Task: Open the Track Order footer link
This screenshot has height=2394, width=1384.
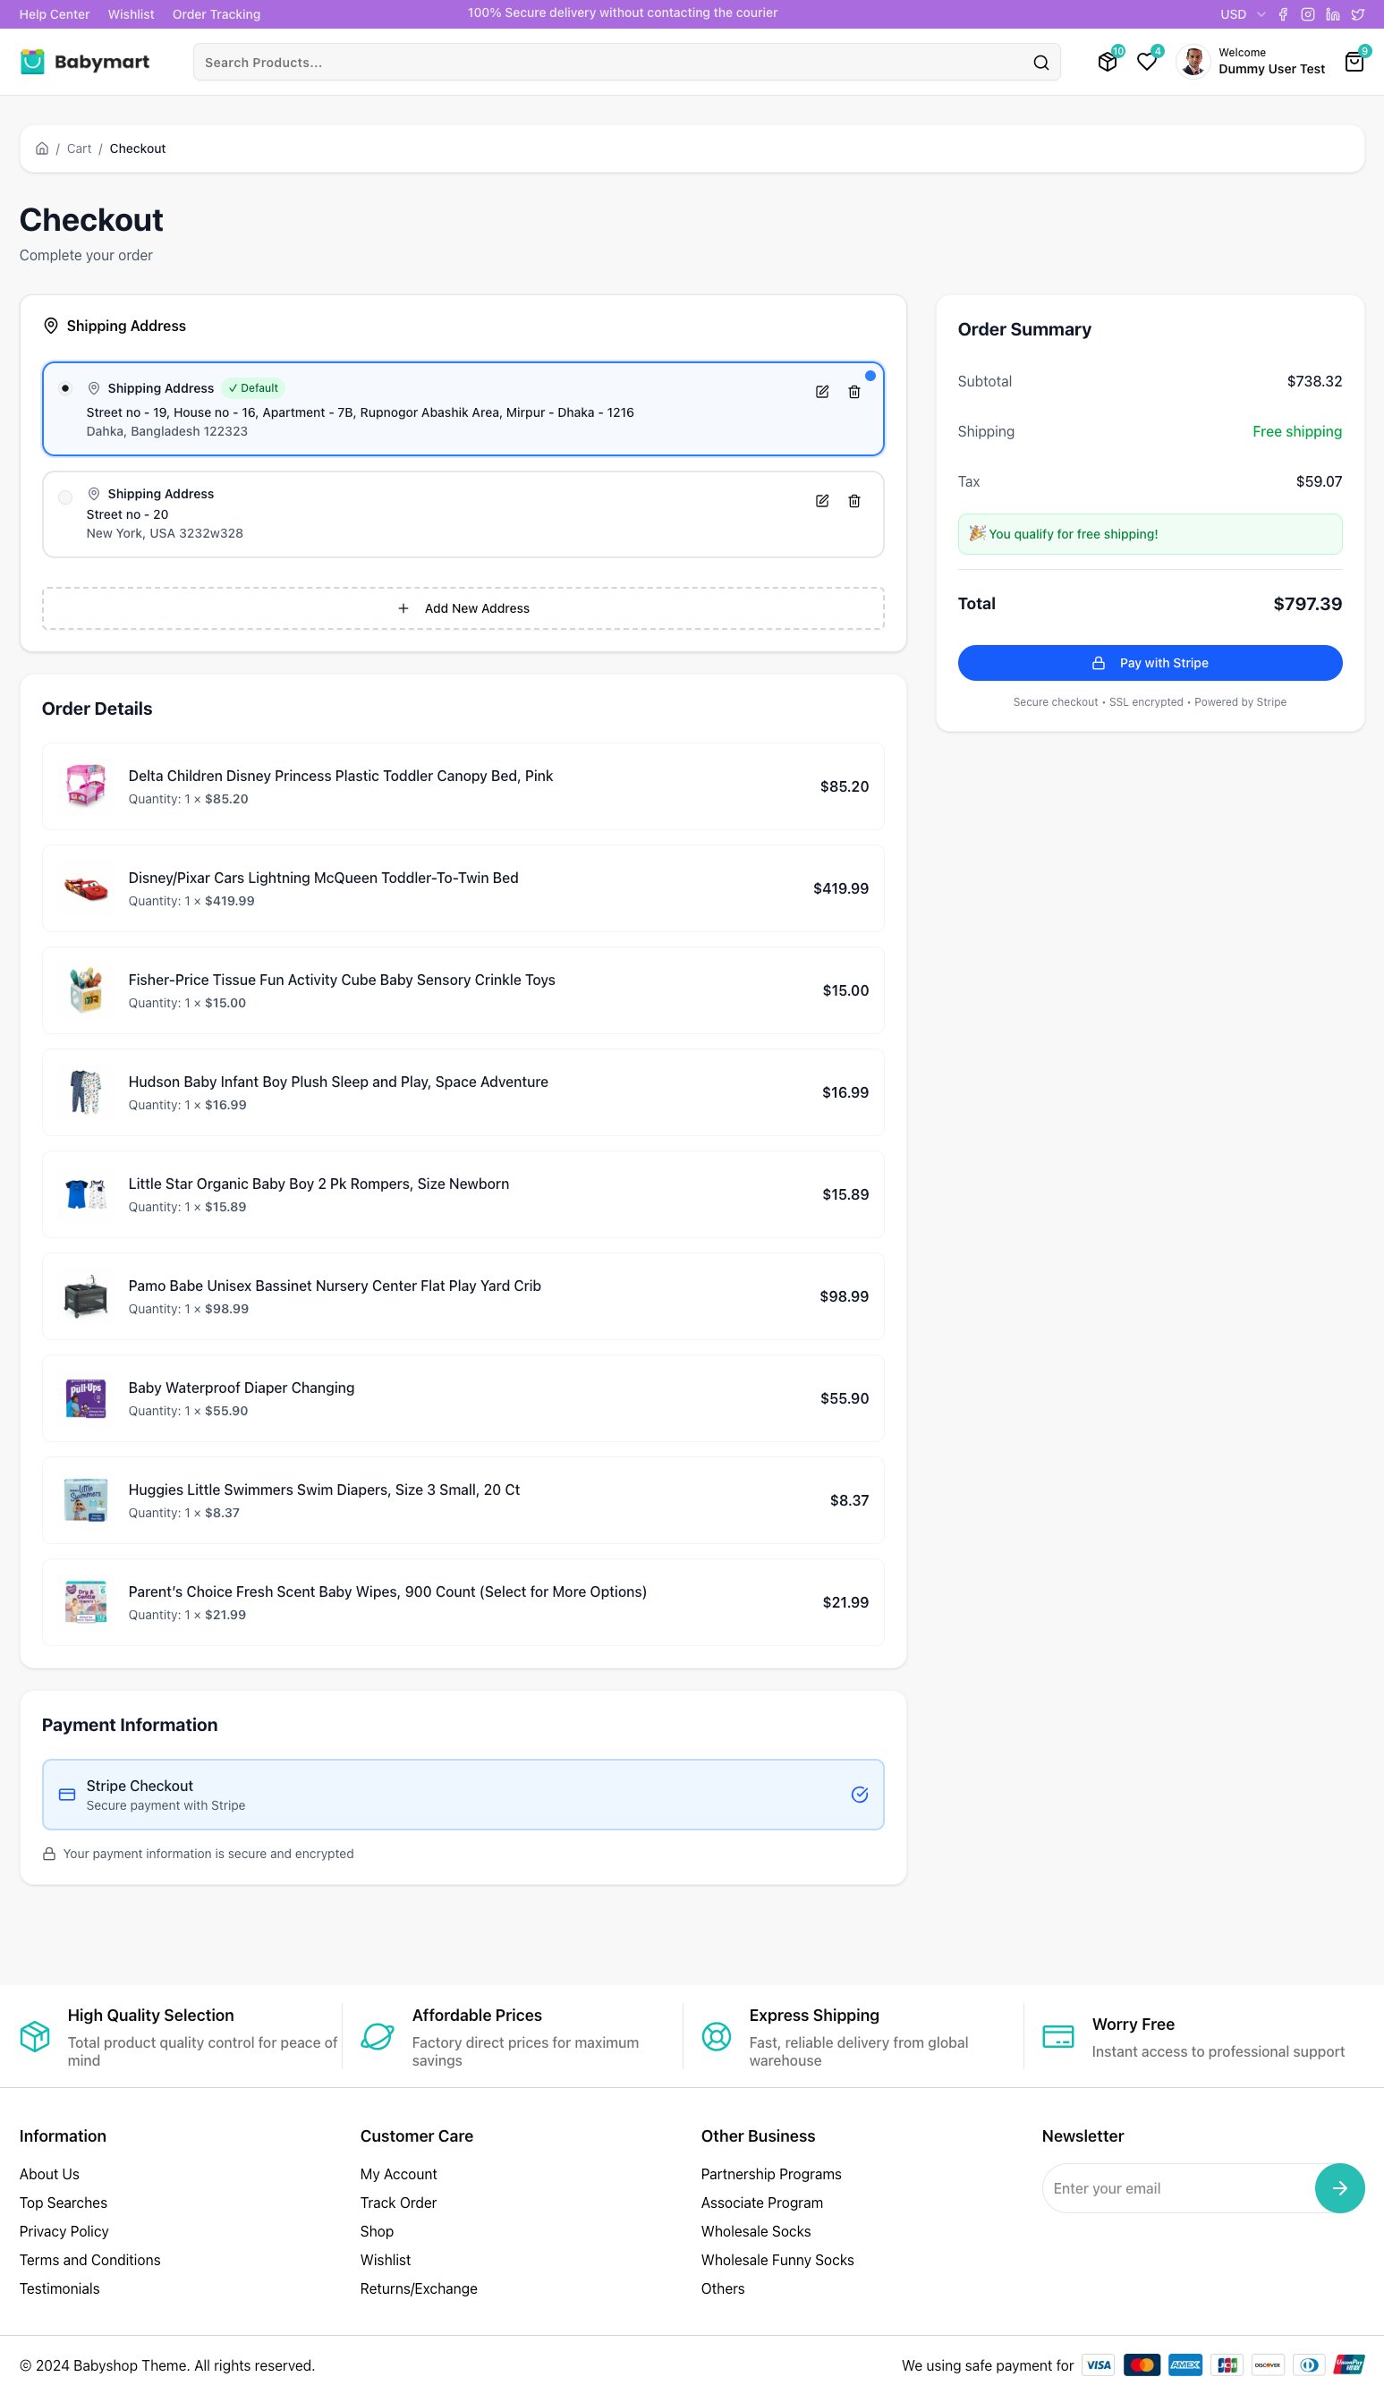Action: pyautogui.click(x=398, y=2202)
